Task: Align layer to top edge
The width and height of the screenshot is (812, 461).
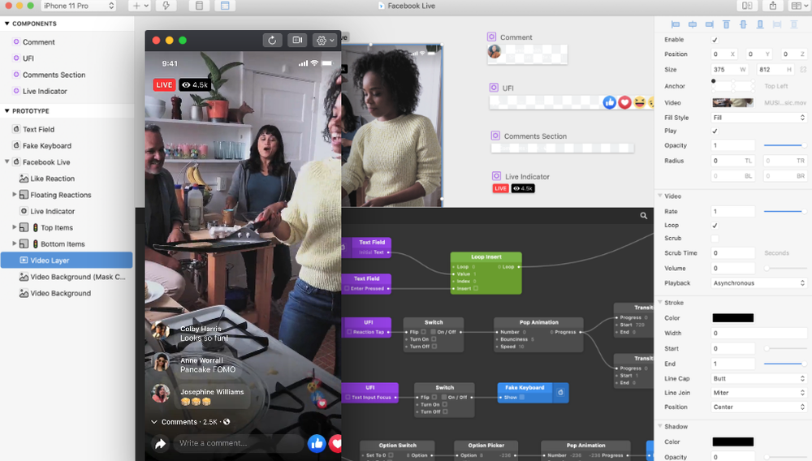Action: 726,24
